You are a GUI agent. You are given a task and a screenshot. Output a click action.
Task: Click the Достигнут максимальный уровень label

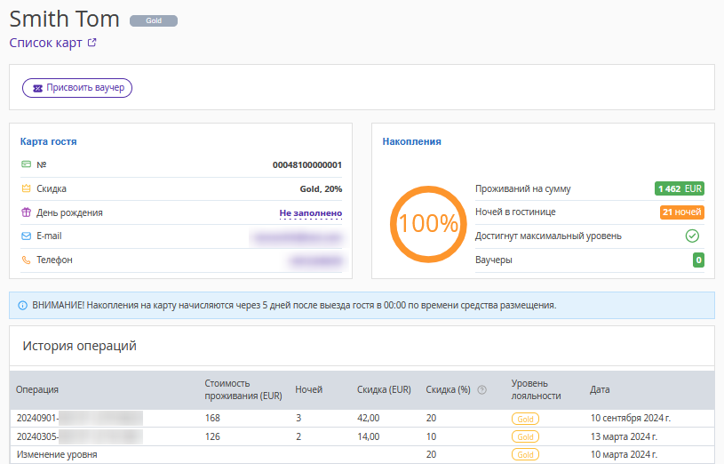[548, 236]
